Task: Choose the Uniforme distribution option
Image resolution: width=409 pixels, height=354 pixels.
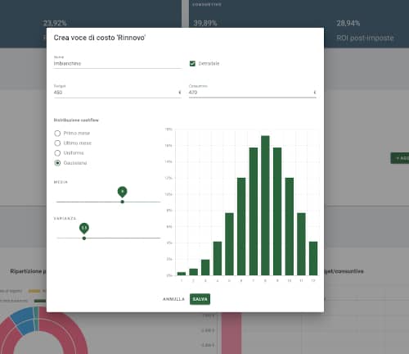Action: click(x=57, y=153)
